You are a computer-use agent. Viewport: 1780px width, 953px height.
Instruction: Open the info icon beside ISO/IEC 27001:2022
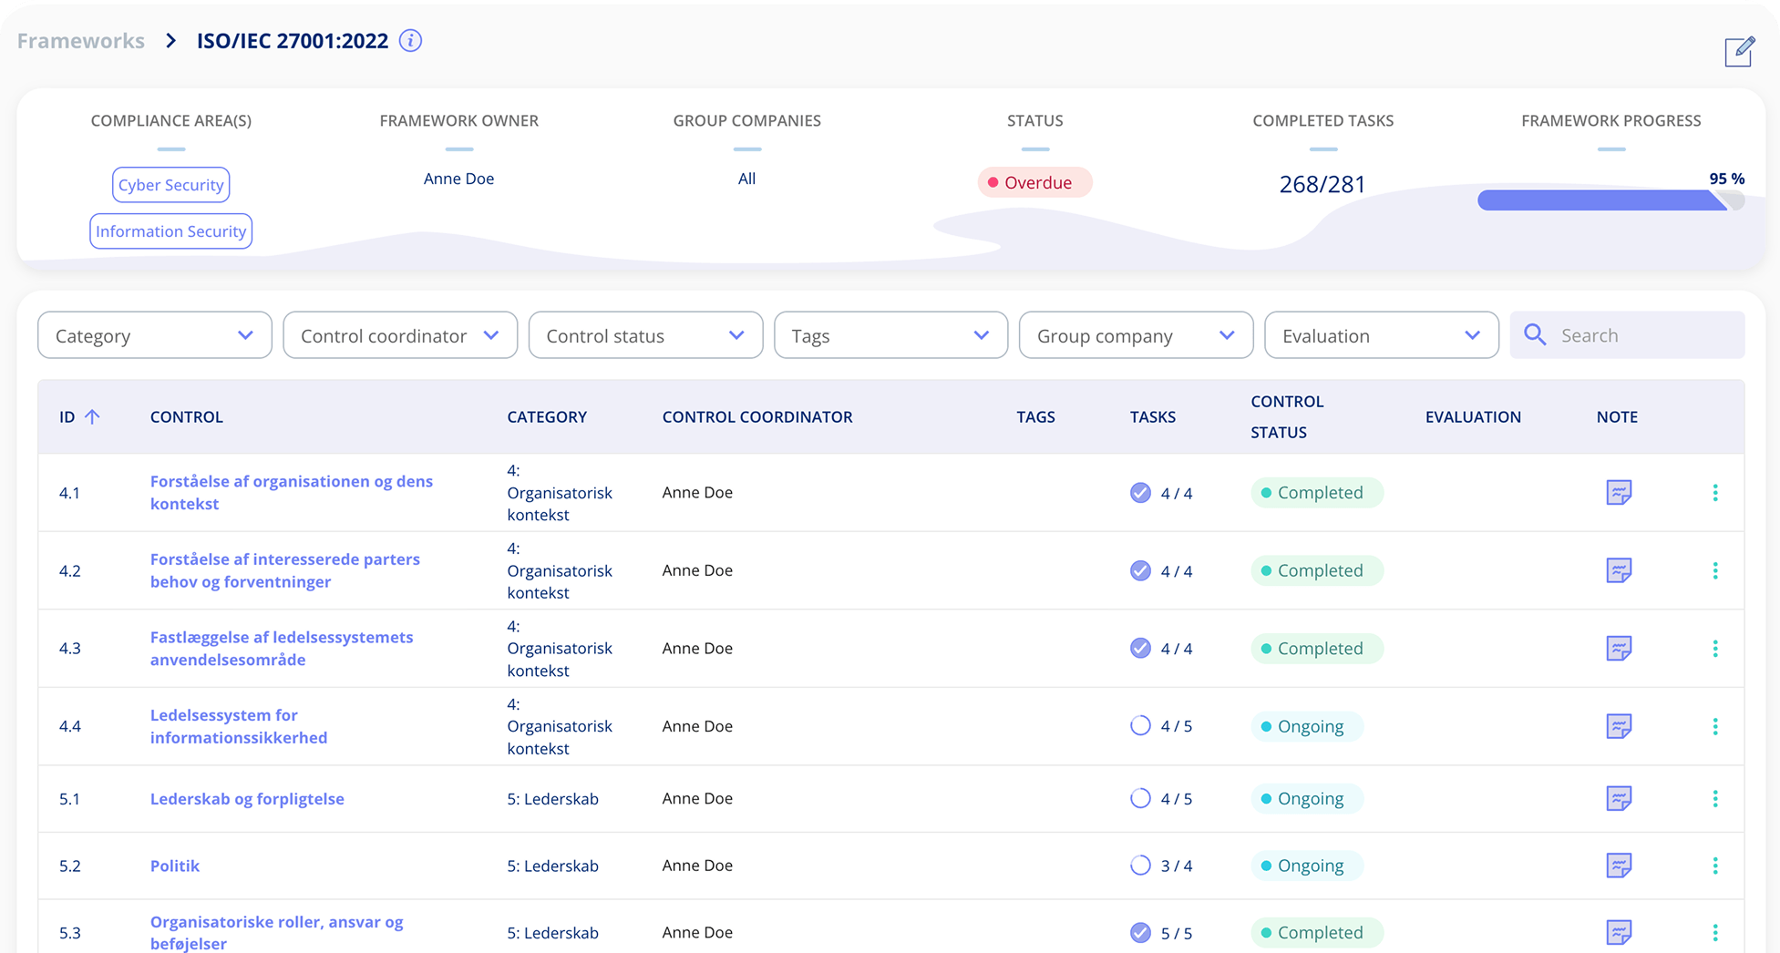(411, 41)
